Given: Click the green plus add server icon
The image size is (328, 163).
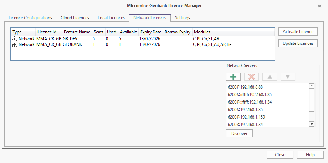Looking at the screenshot, I should click(234, 77).
